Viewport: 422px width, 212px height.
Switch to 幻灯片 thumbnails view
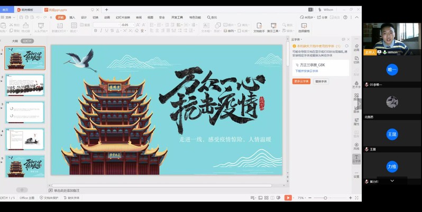pos(27,41)
